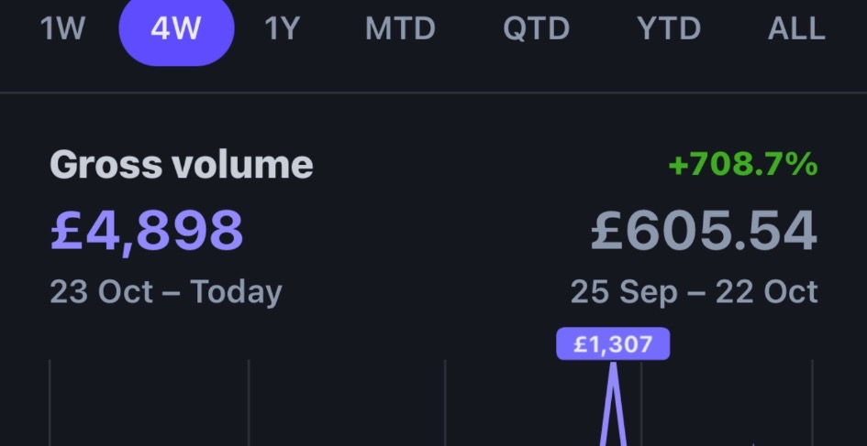Select the 4W time range tab
Viewport: 867px width, 446px height.
[176, 29]
